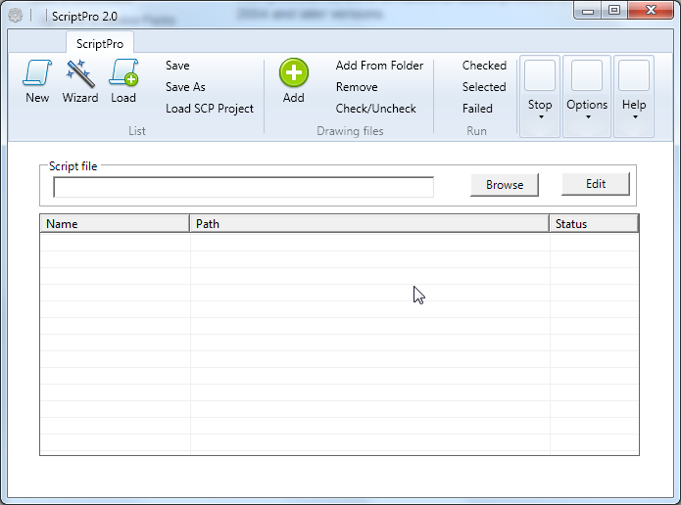The width and height of the screenshot is (681, 505).
Task: Select Add From Folder
Action: click(379, 66)
